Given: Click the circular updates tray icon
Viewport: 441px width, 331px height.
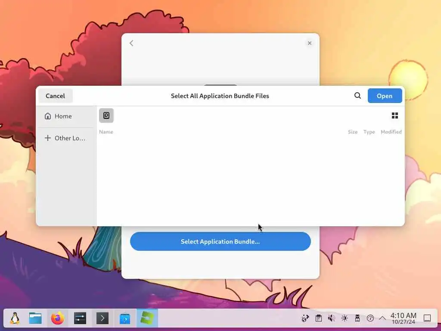Looking at the screenshot, I should pyautogui.click(x=370, y=319).
